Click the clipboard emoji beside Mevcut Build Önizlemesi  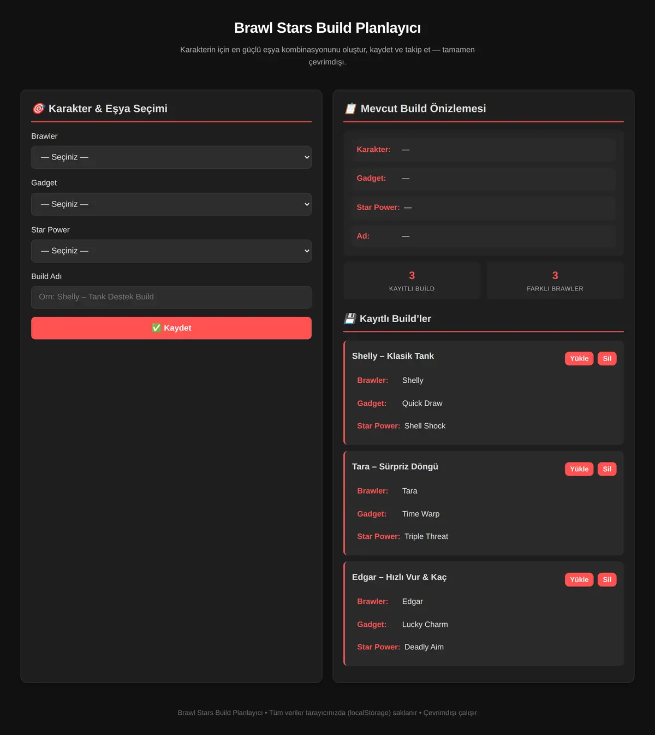pyautogui.click(x=350, y=109)
